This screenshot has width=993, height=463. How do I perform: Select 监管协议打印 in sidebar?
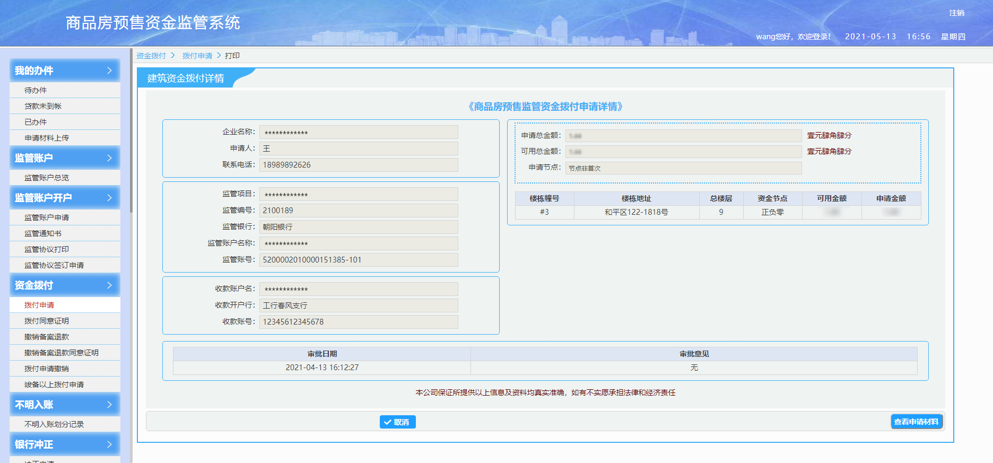click(47, 249)
